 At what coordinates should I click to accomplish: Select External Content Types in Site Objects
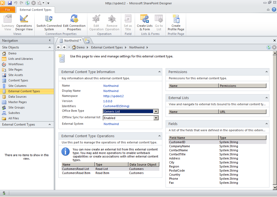(x=27, y=91)
